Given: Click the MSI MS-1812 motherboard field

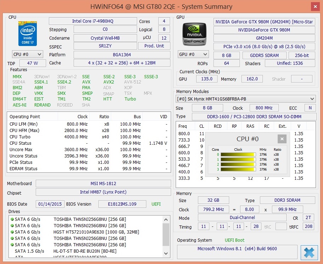Looking at the screenshot, I should [x=103, y=184].
